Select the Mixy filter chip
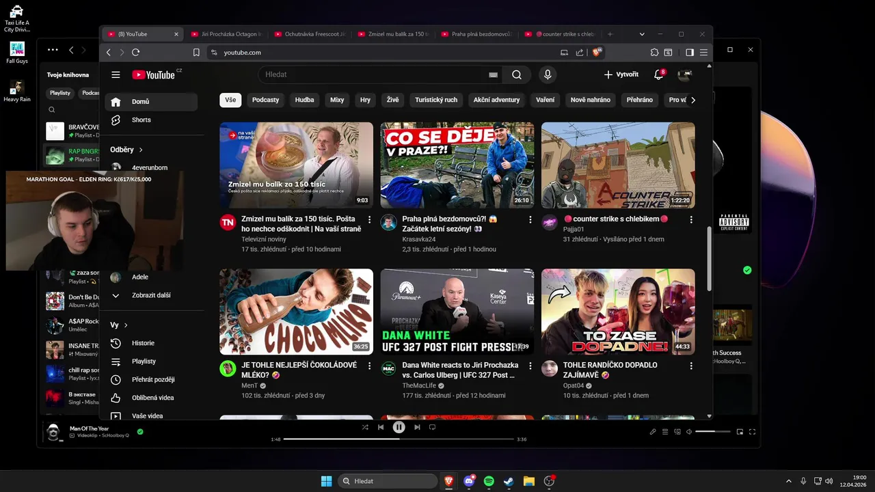 (x=337, y=100)
